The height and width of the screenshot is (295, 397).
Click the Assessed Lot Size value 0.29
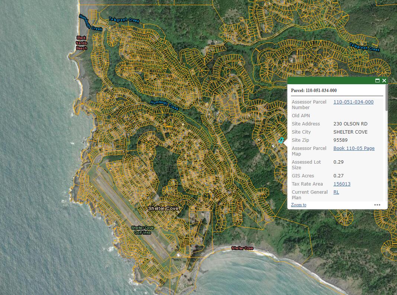[x=338, y=162]
